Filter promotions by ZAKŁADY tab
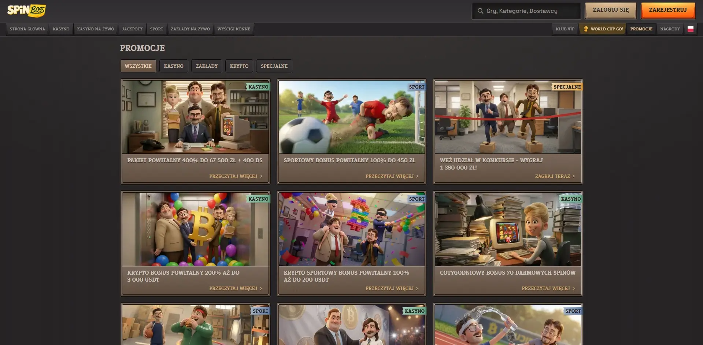Image resolution: width=703 pixels, height=345 pixels. click(207, 66)
